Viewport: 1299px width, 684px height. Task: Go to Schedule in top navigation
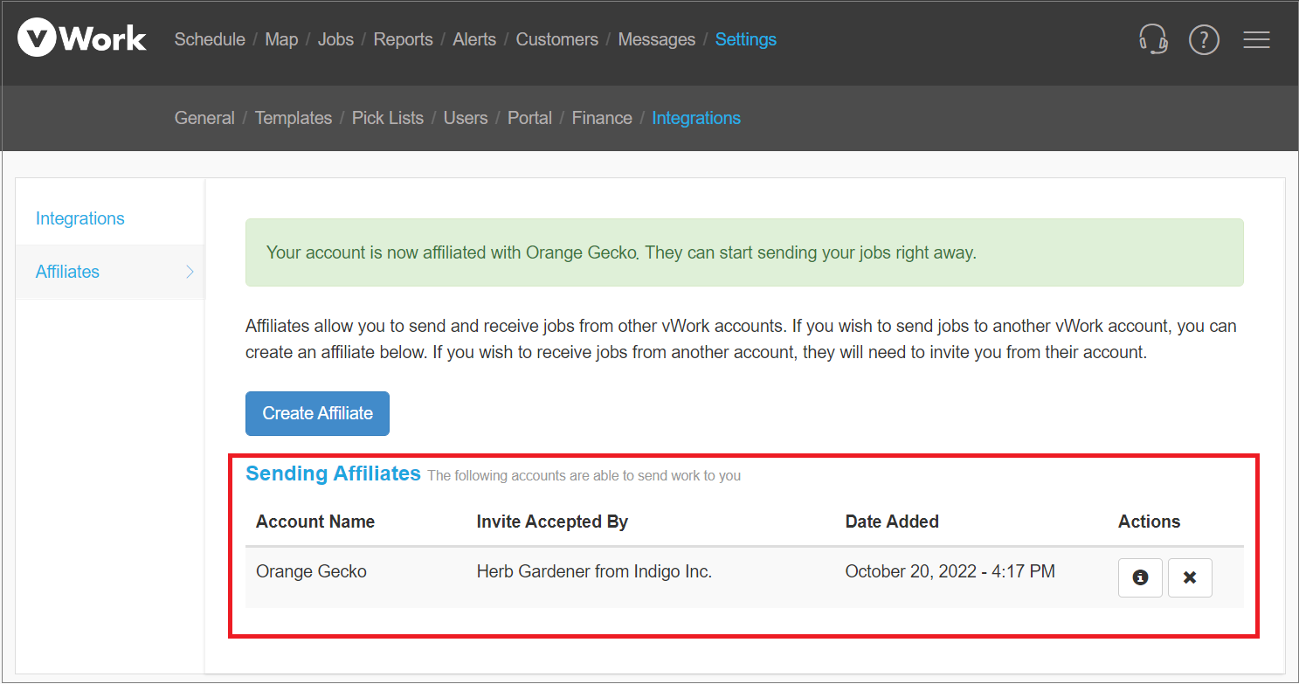[210, 39]
